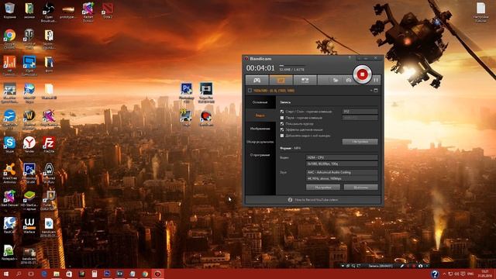Click the ENG language indicator
The width and height of the screenshot is (496, 279).
pyautogui.click(x=470, y=274)
